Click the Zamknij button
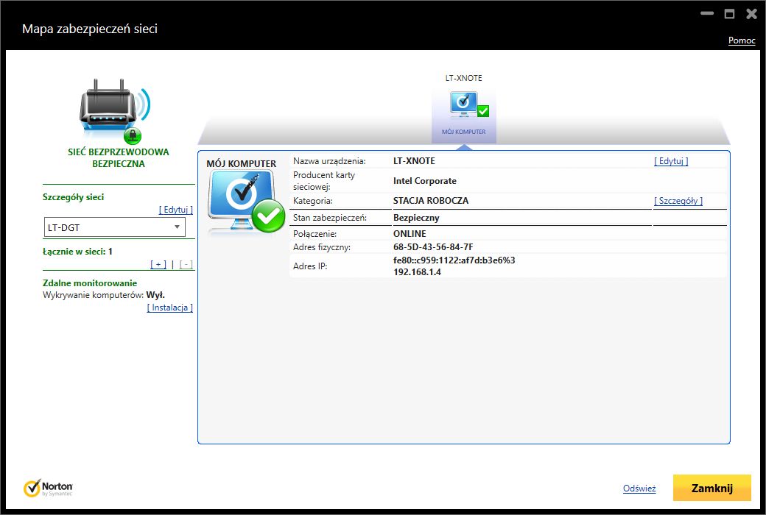 [x=711, y=488]
